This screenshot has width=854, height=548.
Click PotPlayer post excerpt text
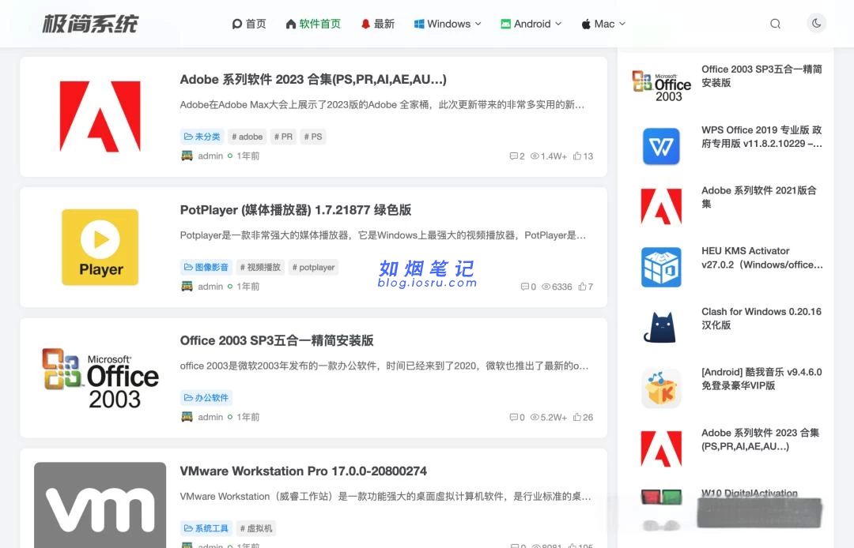[x=383, y=235]
